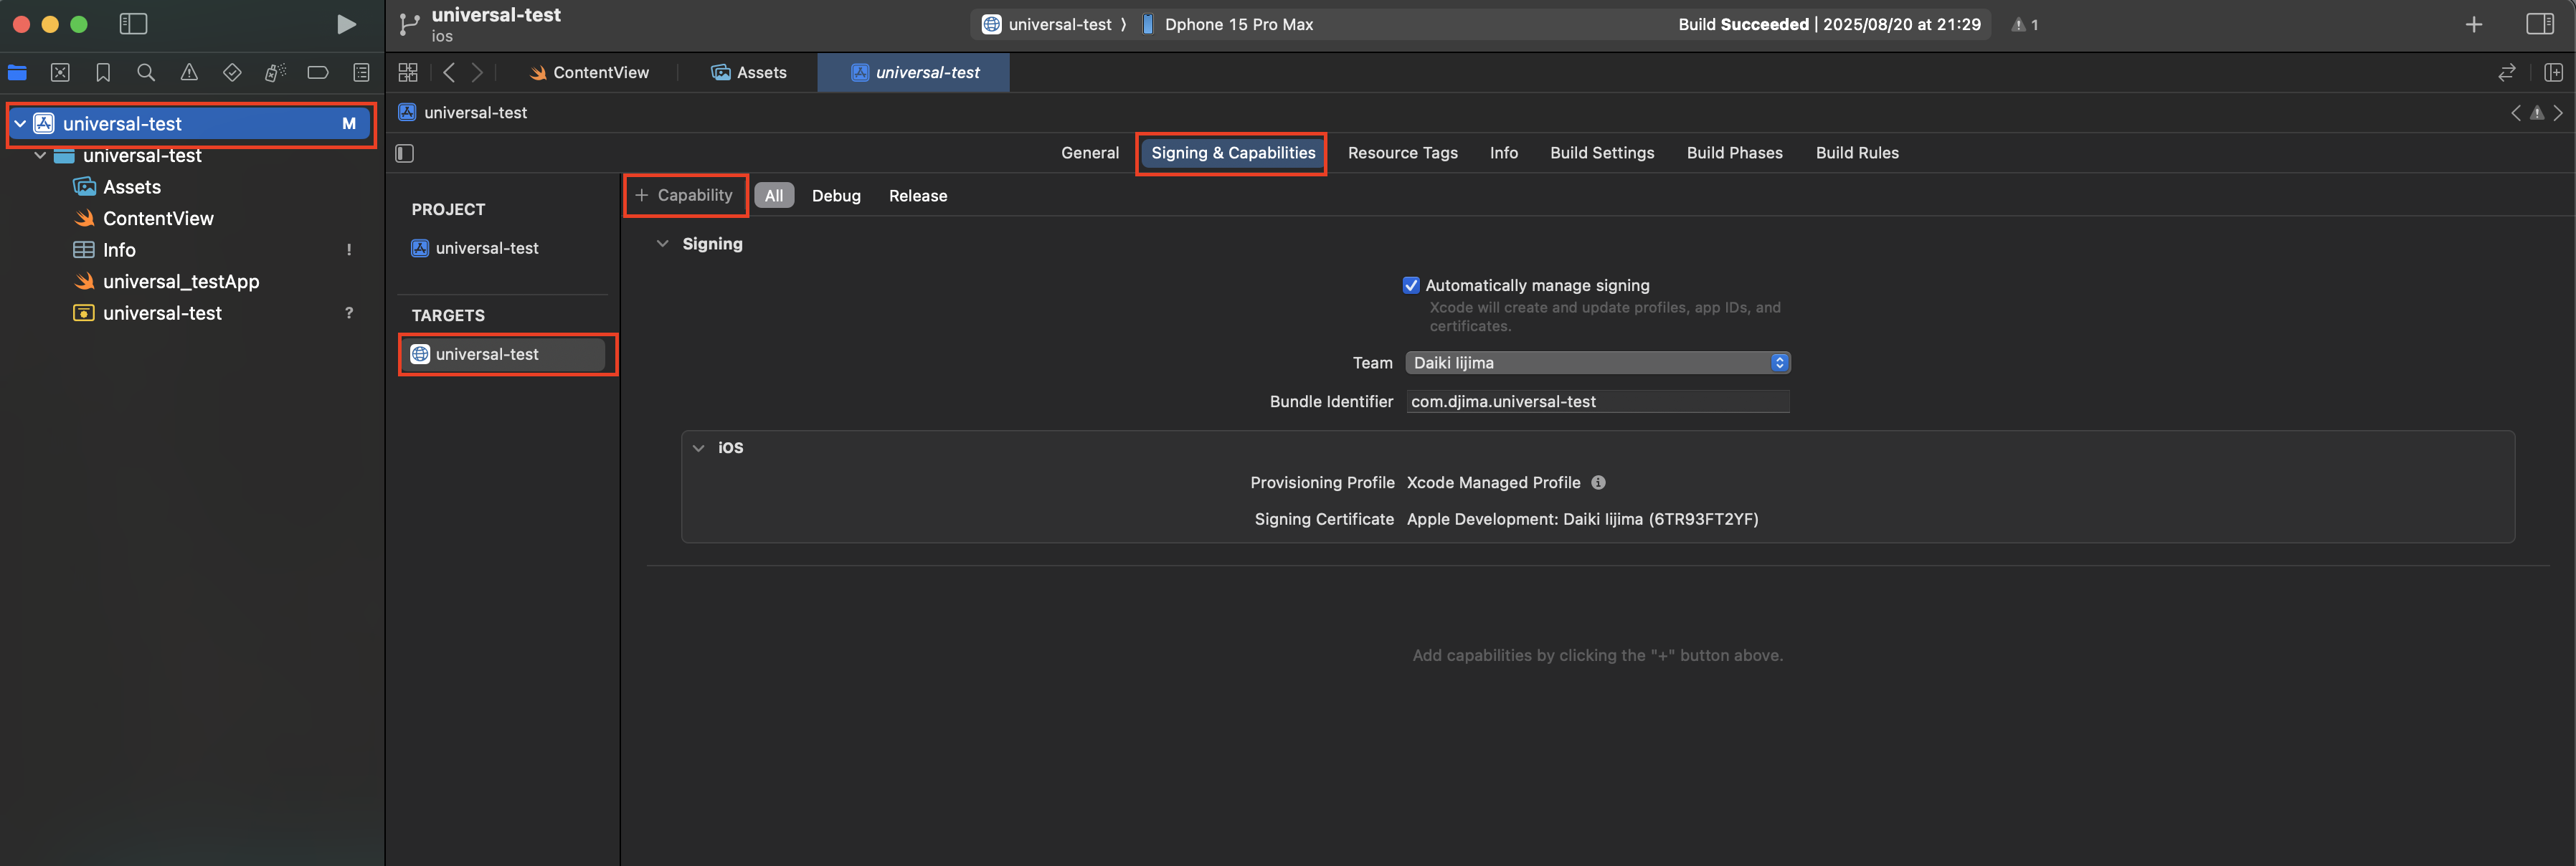Select the universal-test scheme selector

click(x=1048, y=24)
